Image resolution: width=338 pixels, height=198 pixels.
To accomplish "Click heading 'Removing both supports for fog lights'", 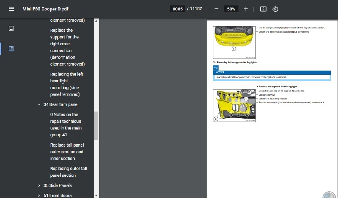I will point(237,62).
